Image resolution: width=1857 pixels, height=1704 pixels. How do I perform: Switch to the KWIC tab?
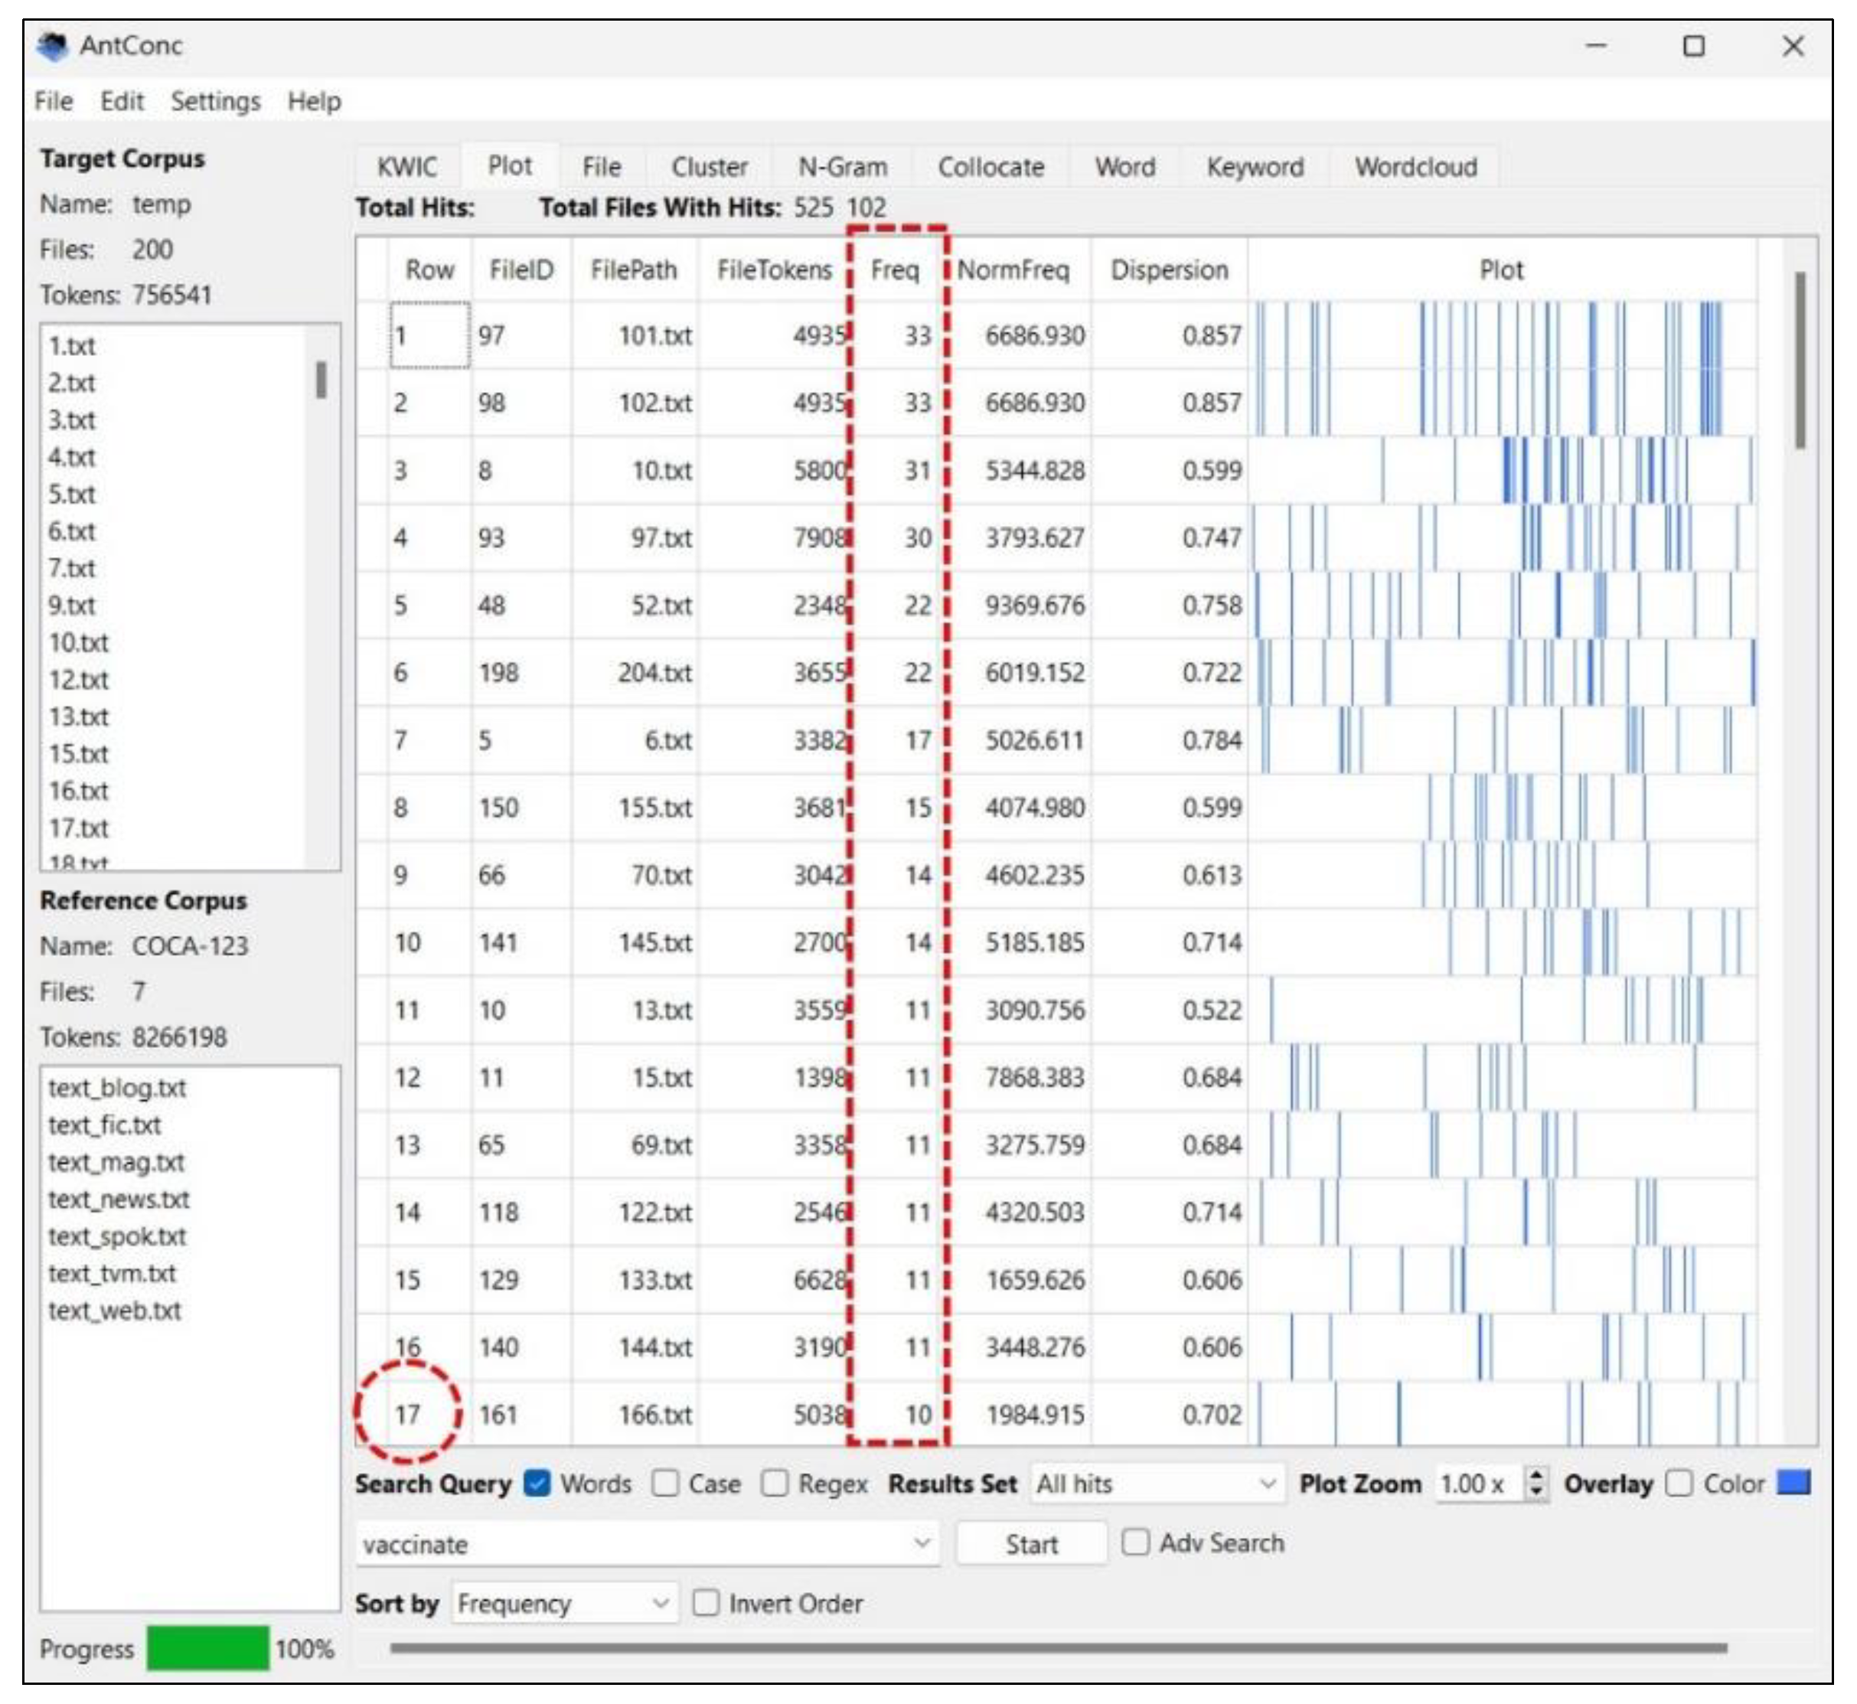pos(406,167)
